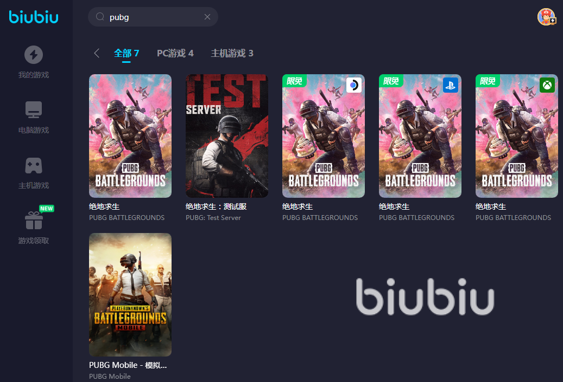Viewport: 563px width, 382px height.
Task: Click Xbox badge on PUBG card
Action: tap(547, 85)
